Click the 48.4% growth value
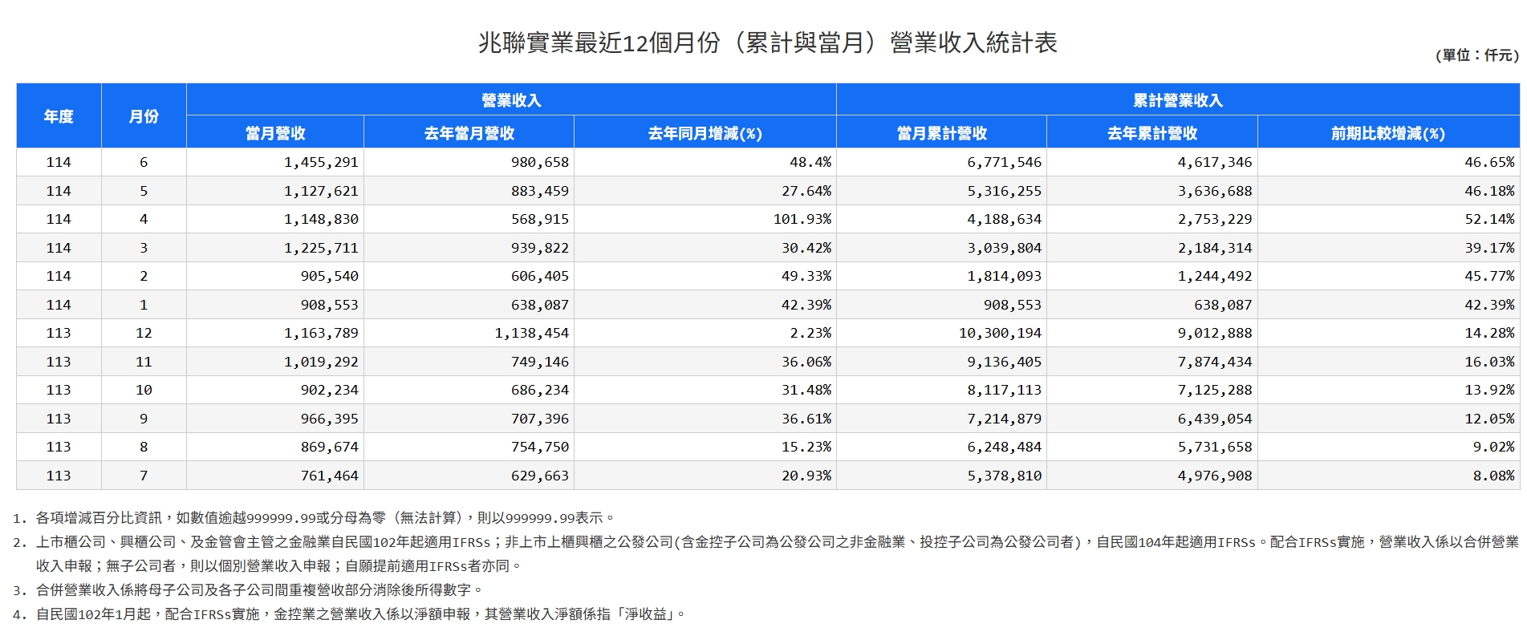Viewport: 1527px width, 644px height. point(810,162)
